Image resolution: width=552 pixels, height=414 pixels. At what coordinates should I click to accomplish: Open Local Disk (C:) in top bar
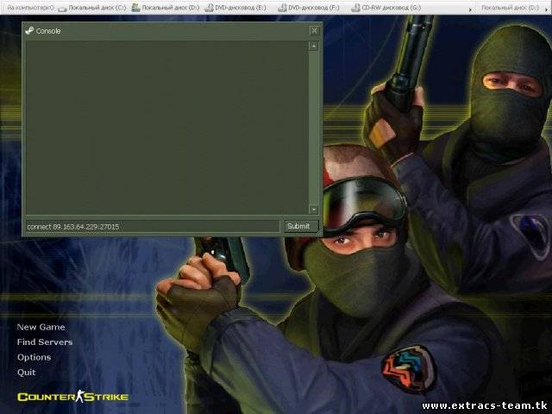(x=92, y=8)
